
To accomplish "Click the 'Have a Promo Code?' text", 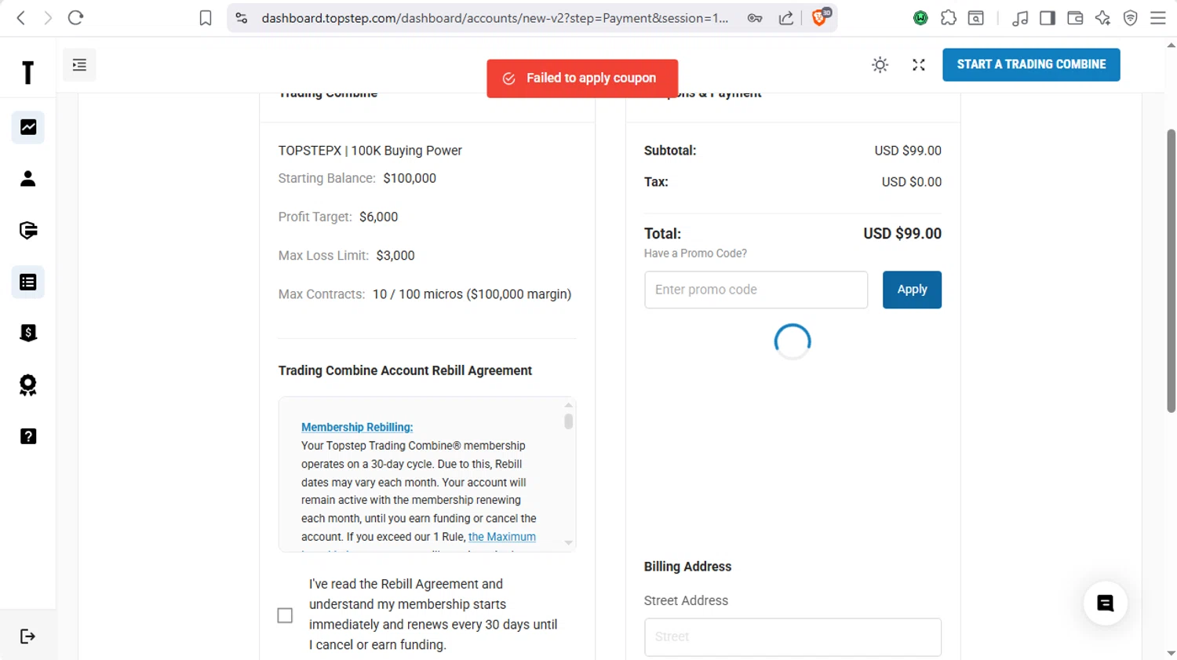I will 695,253.
